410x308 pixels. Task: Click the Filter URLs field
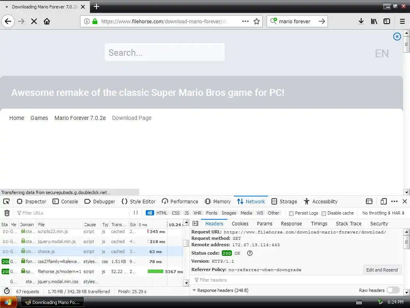tap(72, 213)
